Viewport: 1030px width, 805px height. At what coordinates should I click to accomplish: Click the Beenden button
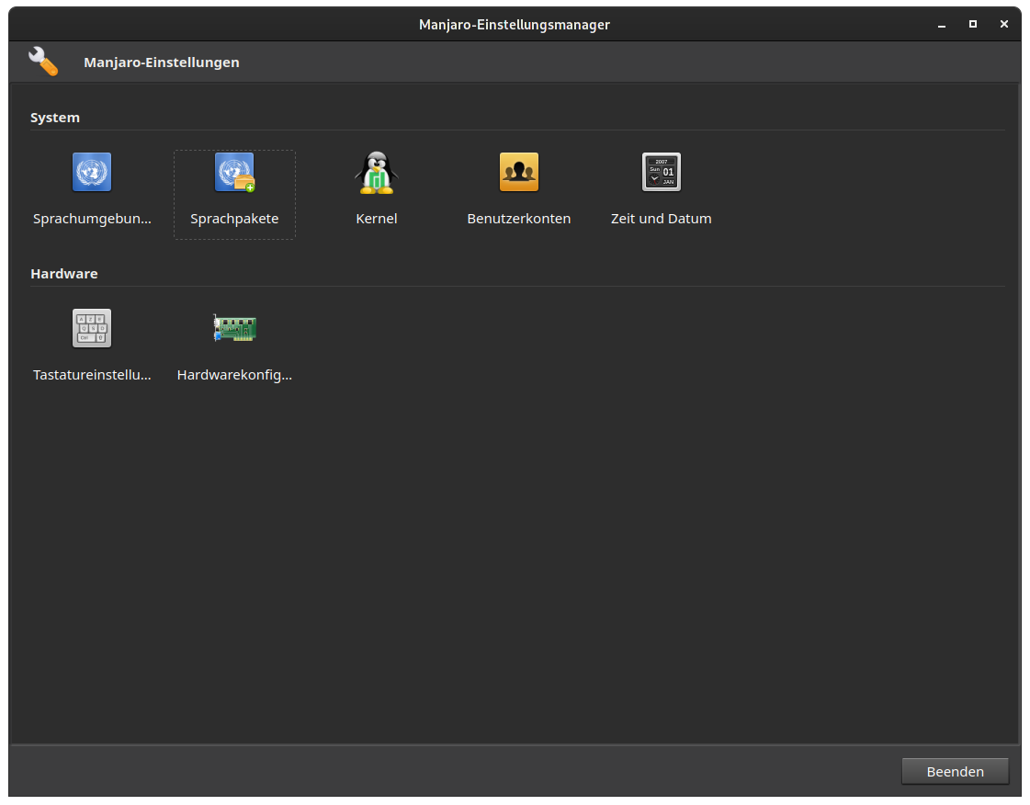955,772
